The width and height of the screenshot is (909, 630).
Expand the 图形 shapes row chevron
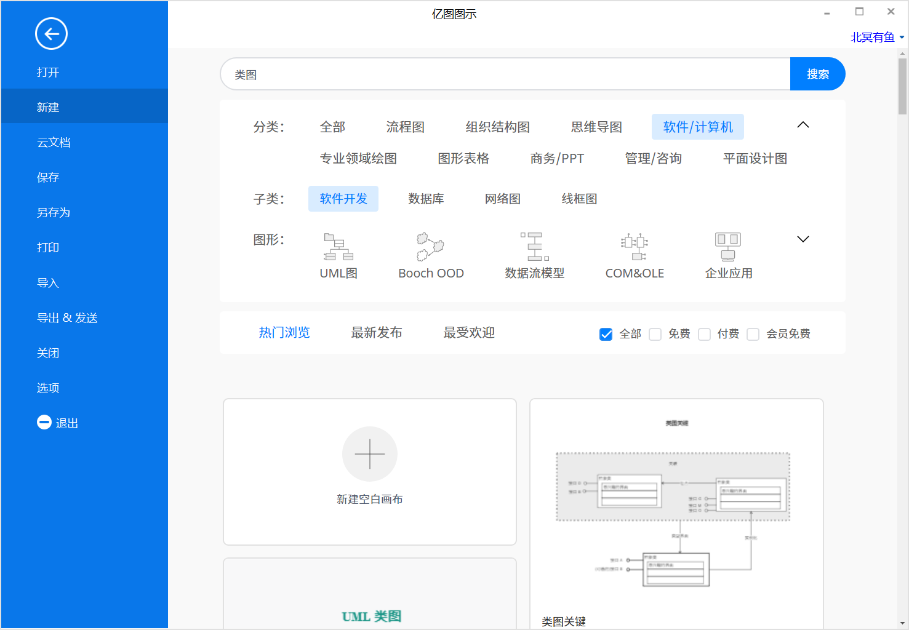click(x=803, y=239)
